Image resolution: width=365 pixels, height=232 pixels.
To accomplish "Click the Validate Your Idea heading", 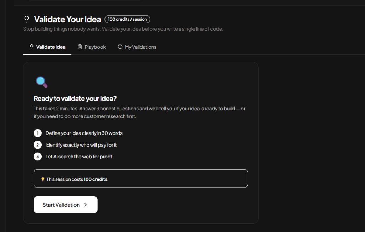I will coord(67,19).
